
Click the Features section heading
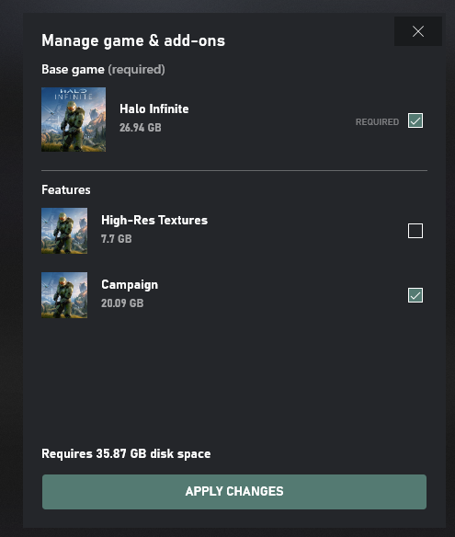66,189
